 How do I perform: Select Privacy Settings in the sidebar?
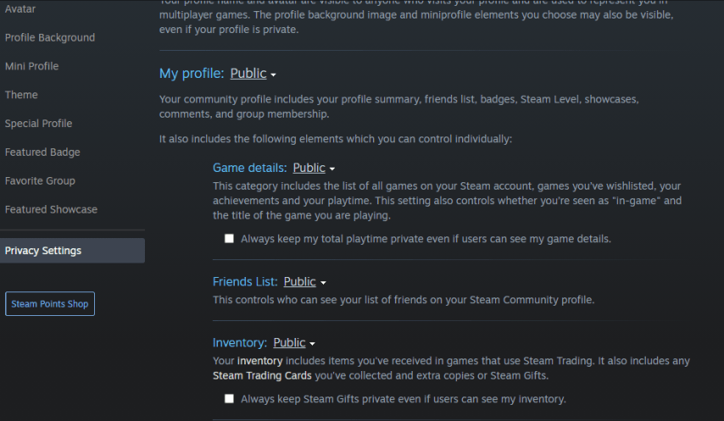coord(43,251)
